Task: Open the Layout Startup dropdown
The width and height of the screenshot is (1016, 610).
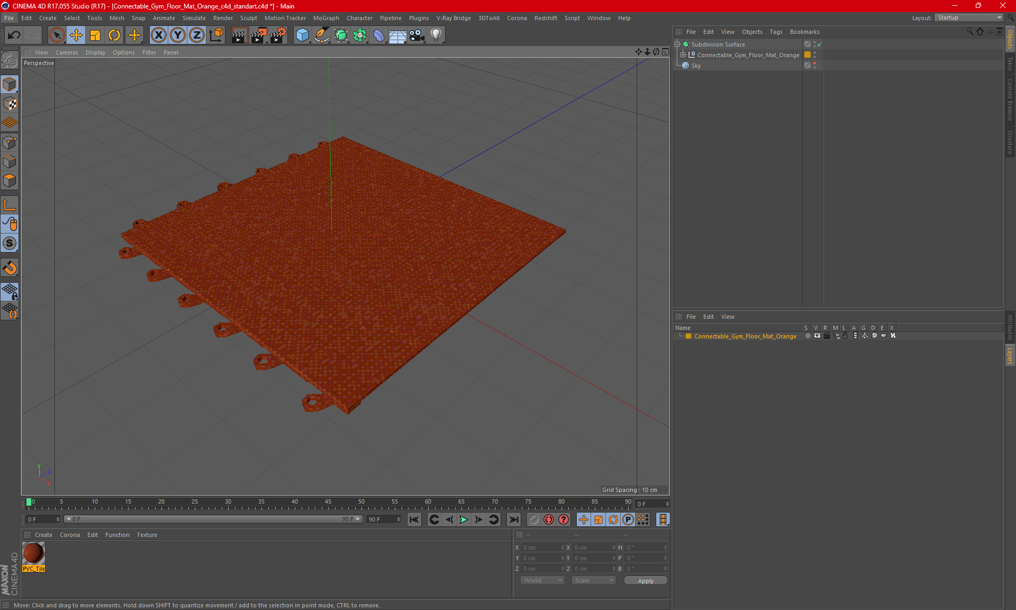Action: point(969,17)
